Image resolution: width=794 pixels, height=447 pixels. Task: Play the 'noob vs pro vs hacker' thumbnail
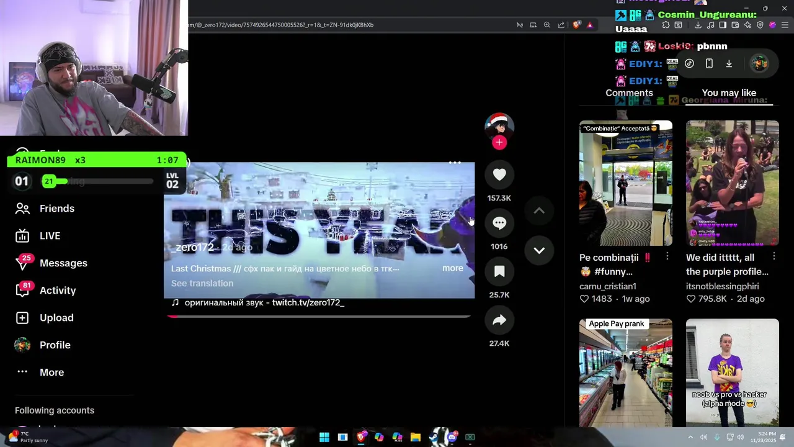(733, 373)
